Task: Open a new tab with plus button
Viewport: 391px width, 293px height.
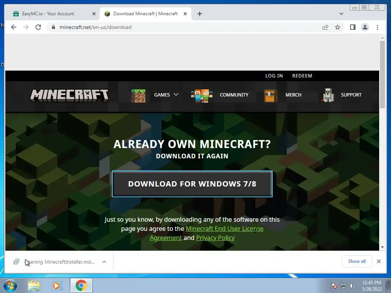Action: tap(199, 14)
